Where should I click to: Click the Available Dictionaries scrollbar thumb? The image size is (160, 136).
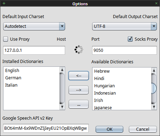tap(154, 88)
